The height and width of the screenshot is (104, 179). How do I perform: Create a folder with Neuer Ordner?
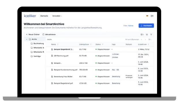pyautogui.click(x=33, y=34)
